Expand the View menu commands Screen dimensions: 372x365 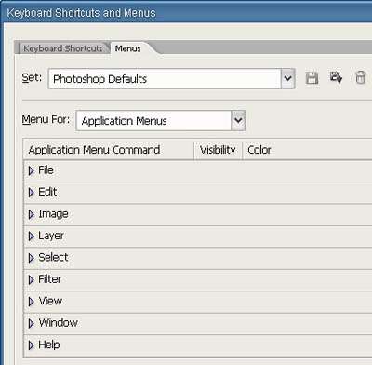(31, 302)
